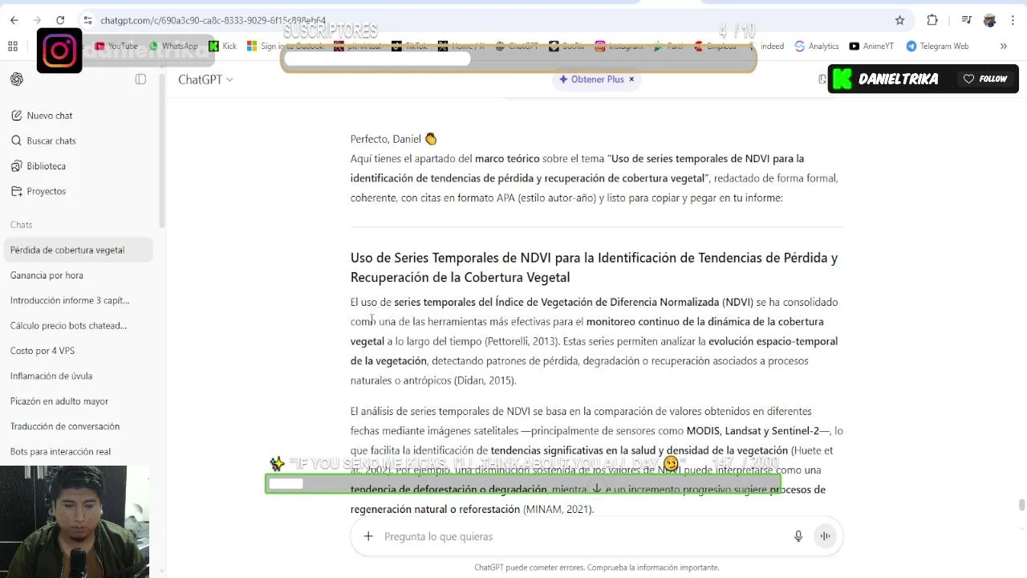Select the Pérdida de cobertura vegetal chat
The width and height of the screenshot is (1027, 578).
pos(78,250)
